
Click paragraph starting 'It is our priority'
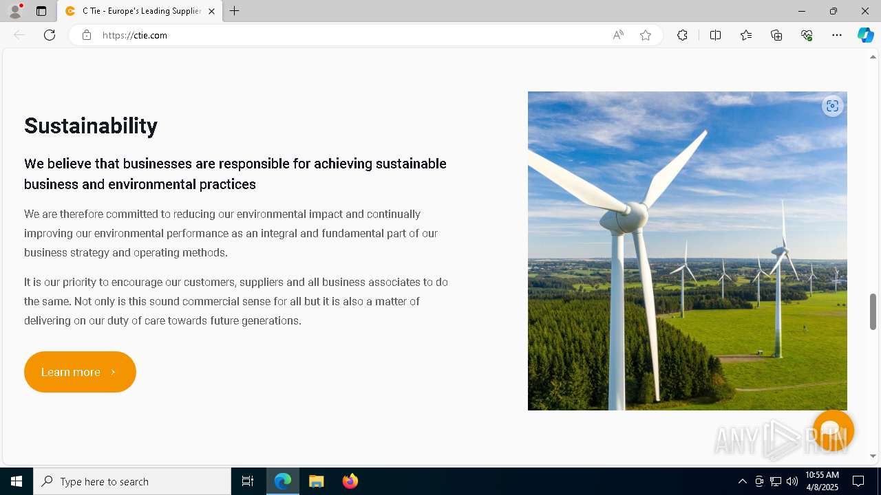pos(236,301)
